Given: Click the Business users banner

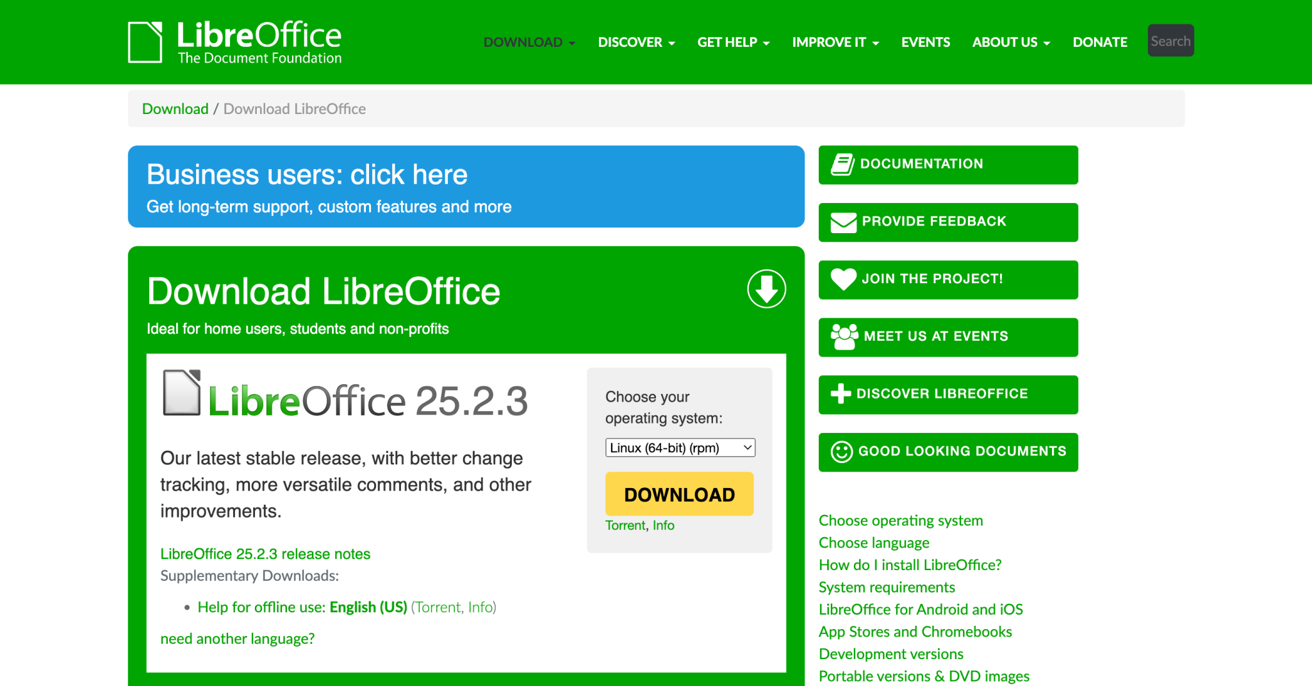Looking at the screenshot, I should (466, 186).
